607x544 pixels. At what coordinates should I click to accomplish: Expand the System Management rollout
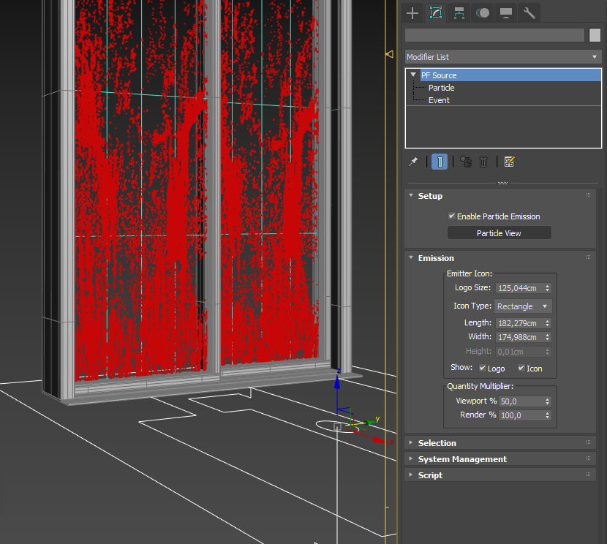click(x=461, y=459)
